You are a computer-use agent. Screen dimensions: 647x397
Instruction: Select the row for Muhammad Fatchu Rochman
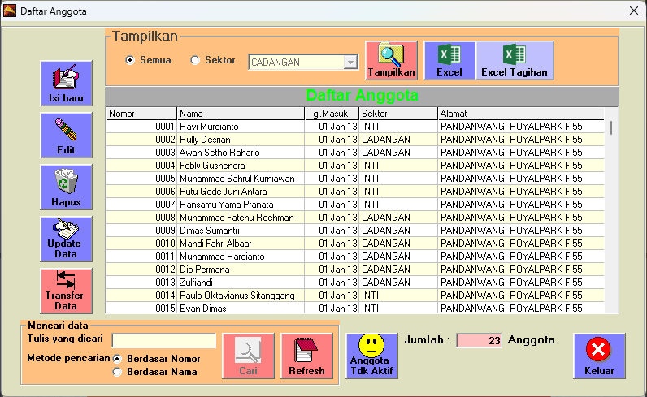click(x=355, y=218)
